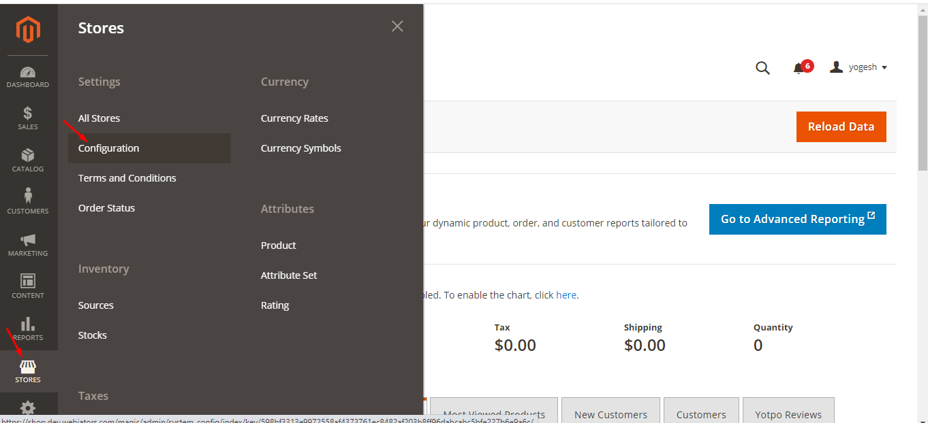This screenshot has height=423, width=928.
Task: Click the Reload Data button
Action: point(841,126)
